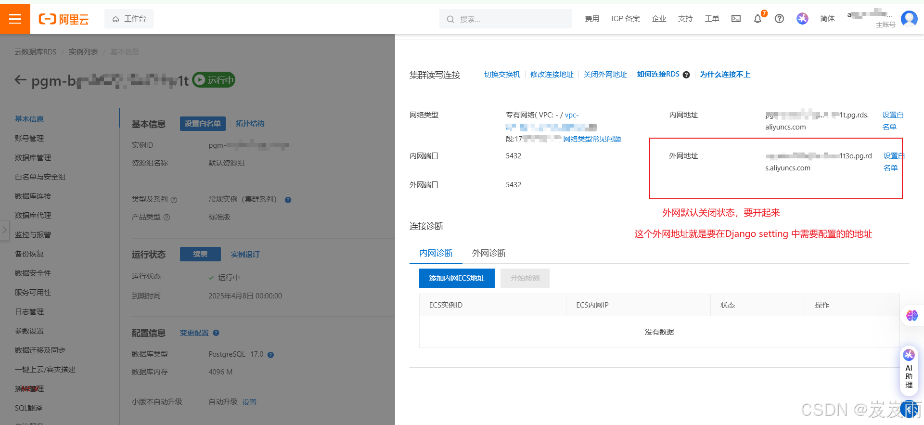Click the help icon beside 变更配置

click(x=216, y=333)
